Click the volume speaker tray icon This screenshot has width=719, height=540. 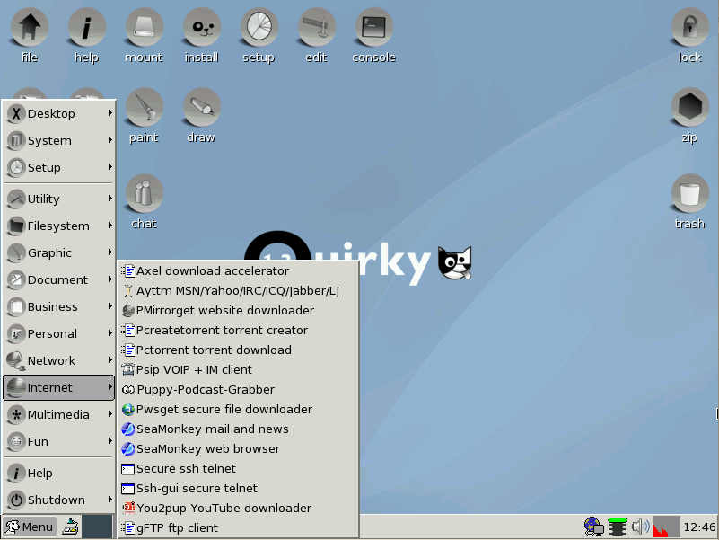click(640, 527)
